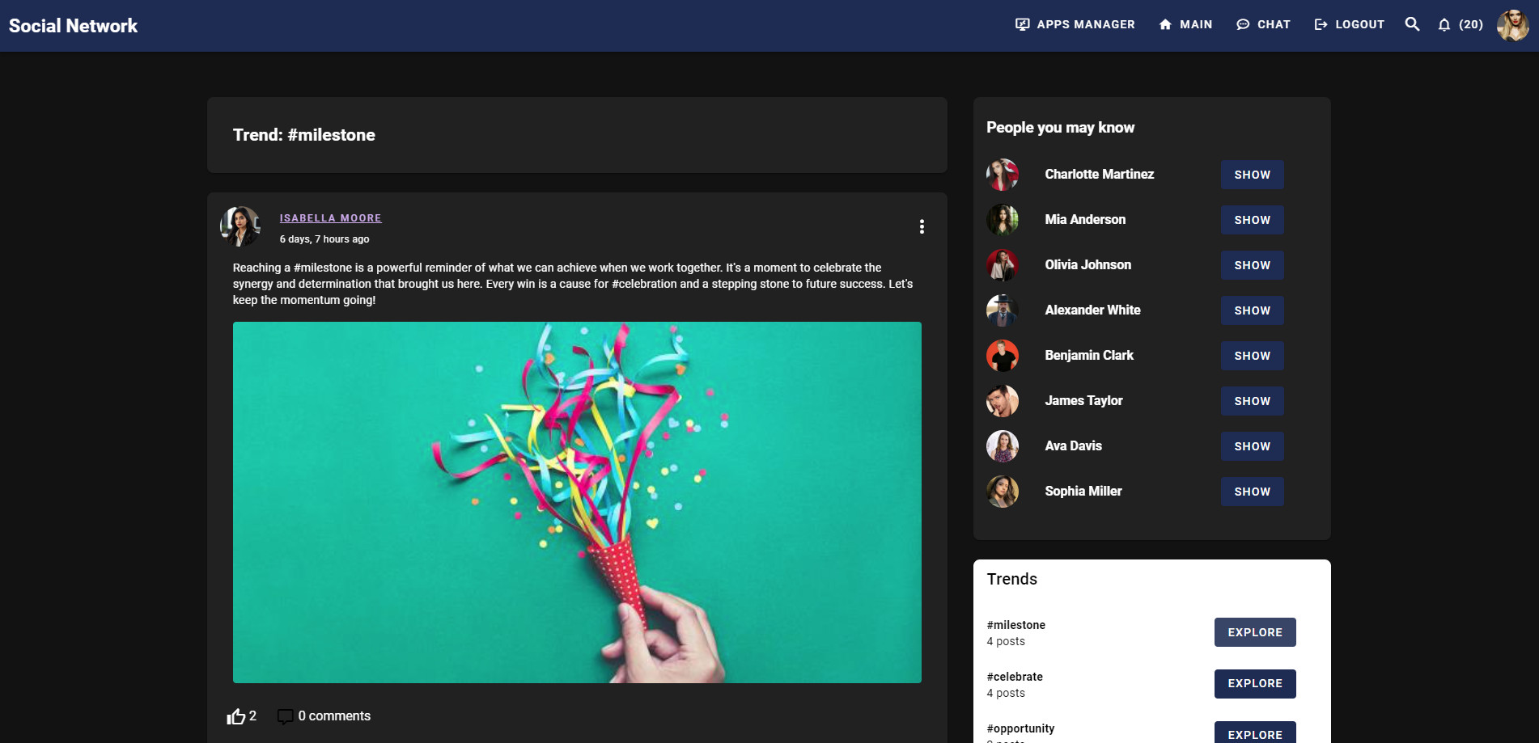Screen dimensions: 1539x743
Task: Click the Social Network brand title
Action: coord(73,25)
